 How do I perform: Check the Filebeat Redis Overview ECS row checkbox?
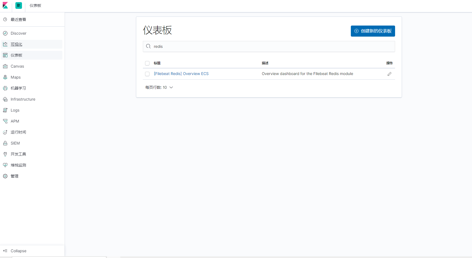pos(147,74)
